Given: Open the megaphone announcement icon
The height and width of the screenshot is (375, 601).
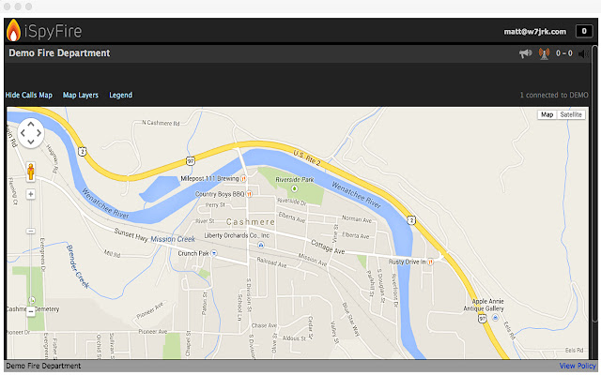Looking at the screenshot, I should [x=526, y=53].
